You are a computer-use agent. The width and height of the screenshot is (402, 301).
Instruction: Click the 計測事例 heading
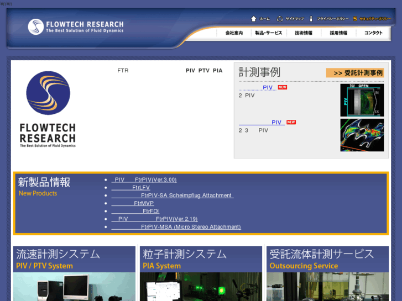pos(259,72)
